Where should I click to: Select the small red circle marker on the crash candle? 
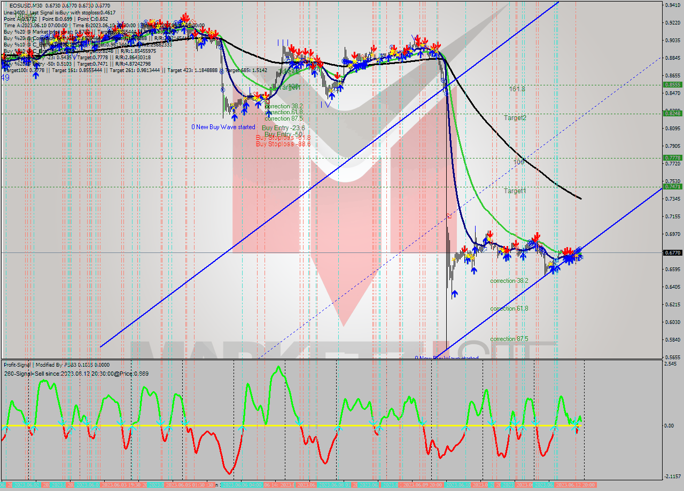(448, 216)
